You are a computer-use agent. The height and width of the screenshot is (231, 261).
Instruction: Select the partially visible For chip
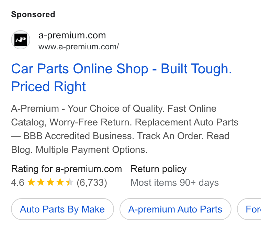[249, 209]
